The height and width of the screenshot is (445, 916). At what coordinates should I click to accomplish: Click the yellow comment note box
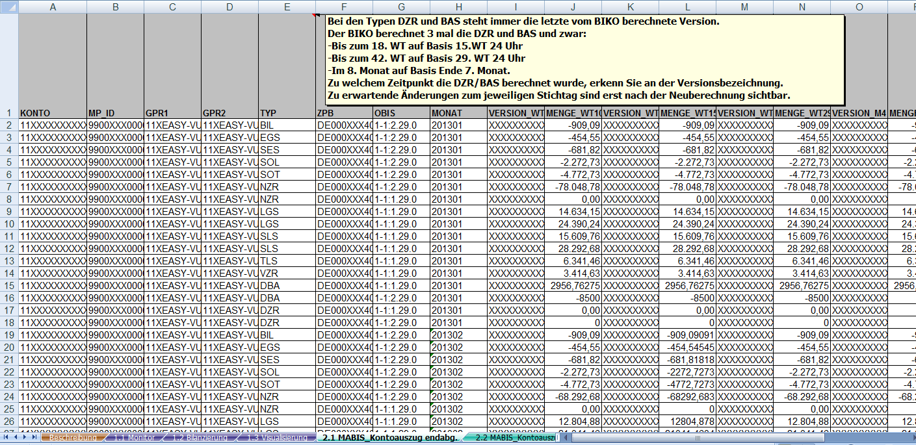pyautogui.click(x=579, y=58)
